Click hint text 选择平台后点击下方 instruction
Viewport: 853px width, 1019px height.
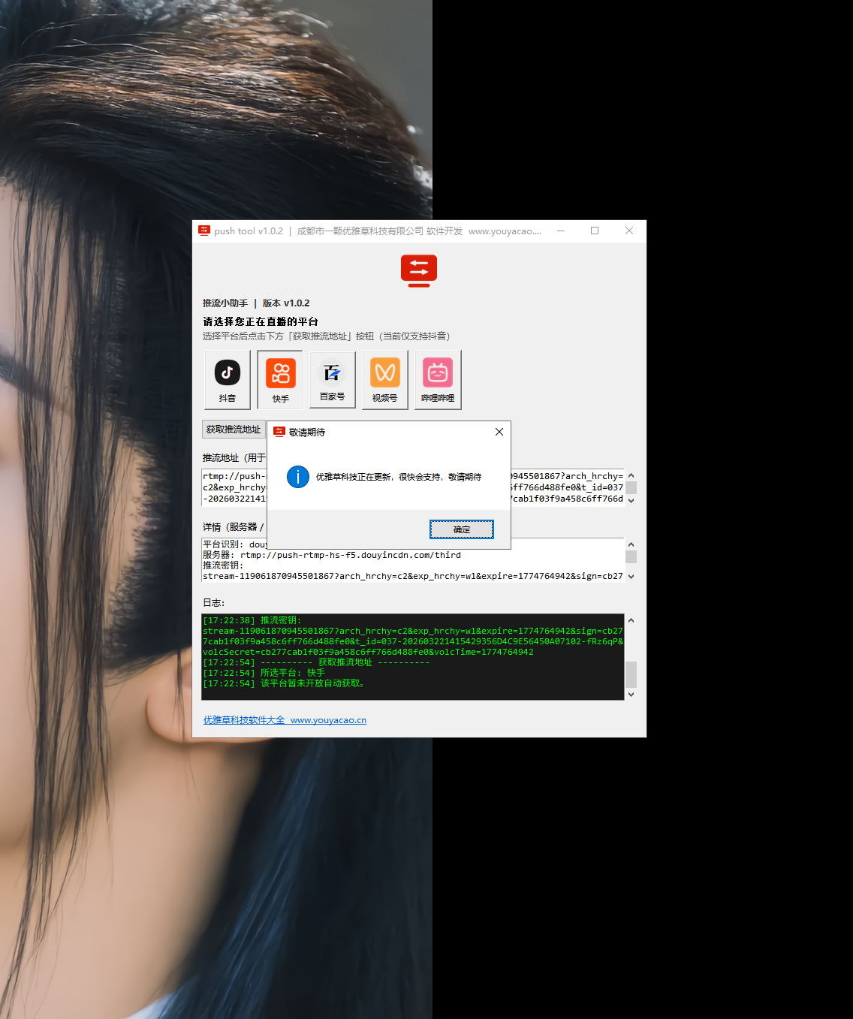327,336
